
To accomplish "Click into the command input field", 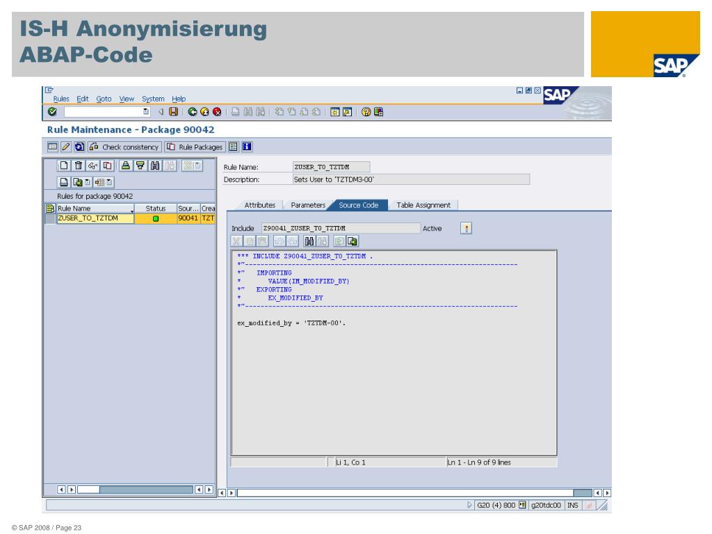I will [x=103, y=112].
